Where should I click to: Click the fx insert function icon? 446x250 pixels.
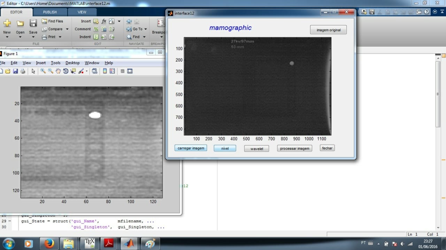pyautogui.click(x=104, y=21)
